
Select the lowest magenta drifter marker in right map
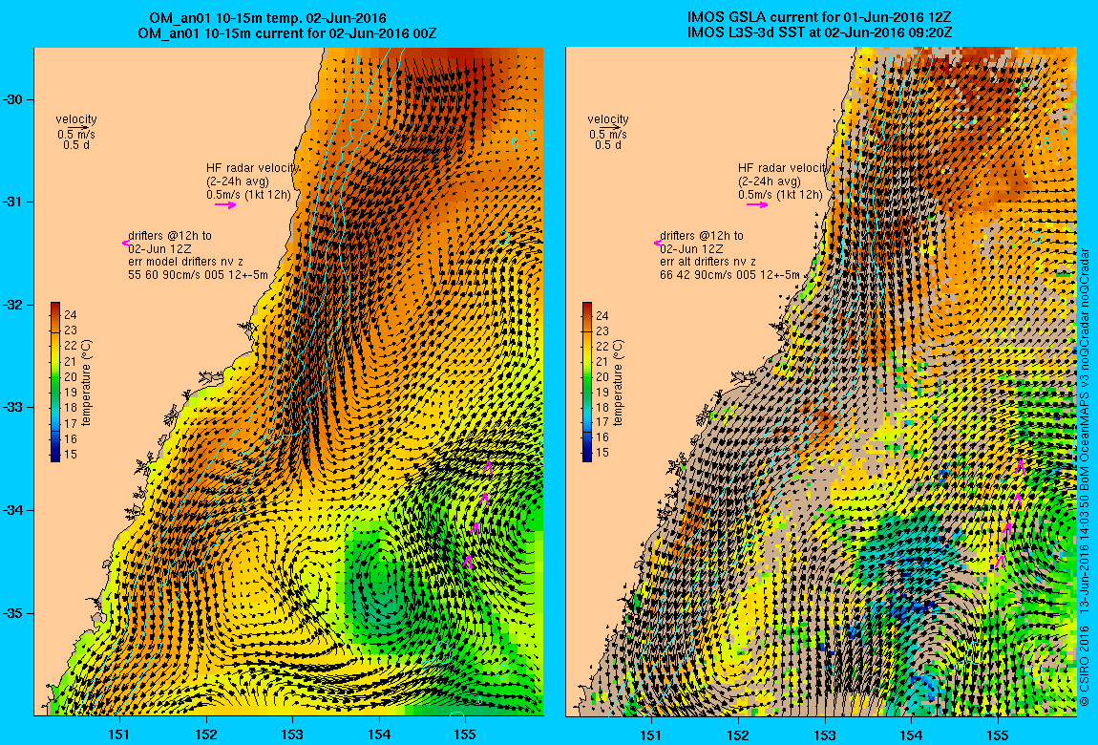click(x=1000, y=560)
